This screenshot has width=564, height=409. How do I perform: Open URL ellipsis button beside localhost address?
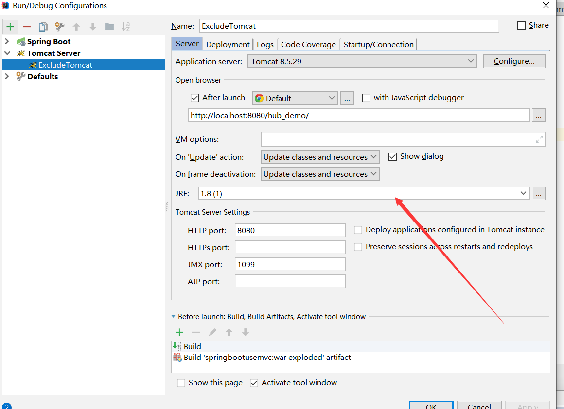point(538,116)
